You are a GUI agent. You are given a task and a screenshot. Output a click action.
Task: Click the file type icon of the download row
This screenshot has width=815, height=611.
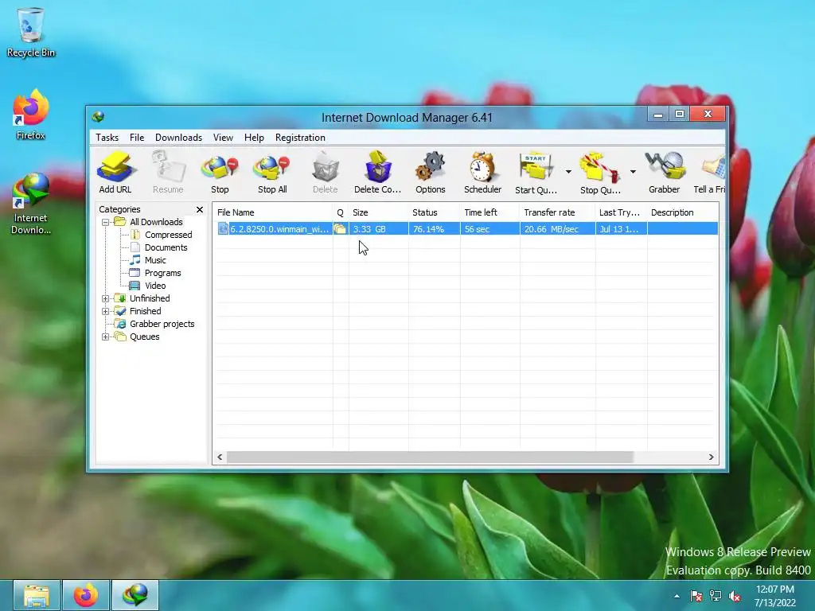click(223, 228)
